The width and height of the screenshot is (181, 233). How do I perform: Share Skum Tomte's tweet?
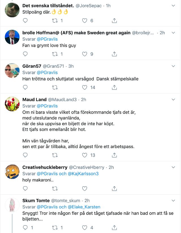coord(114,227)
